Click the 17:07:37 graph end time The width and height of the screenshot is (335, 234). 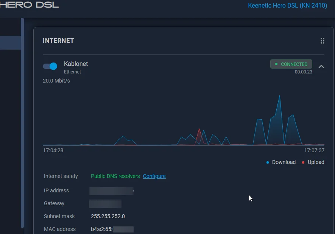314,150
